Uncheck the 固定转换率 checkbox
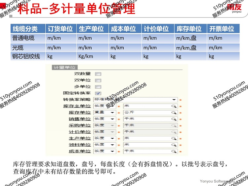248x186 pixels. pyautogui.click(x=98, y=93)
